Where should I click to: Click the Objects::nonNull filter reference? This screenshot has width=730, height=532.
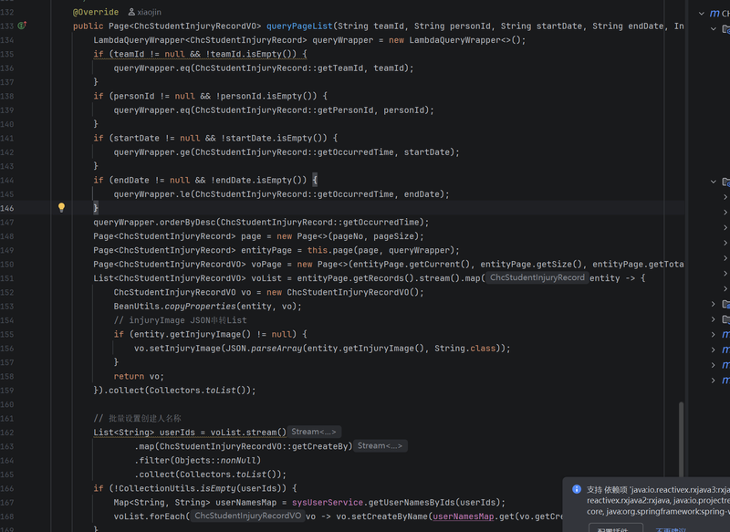[215, 460]
